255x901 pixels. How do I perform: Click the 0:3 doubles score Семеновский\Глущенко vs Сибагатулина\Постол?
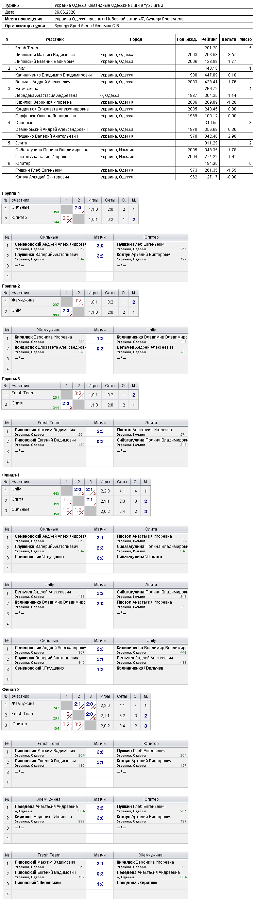pos(100,558)
